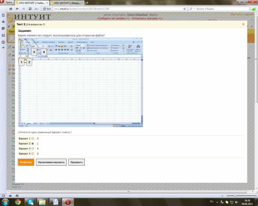Open the downloads panel in sidebar
Screen dimensions: 258x206
click(x=3, y=35)
